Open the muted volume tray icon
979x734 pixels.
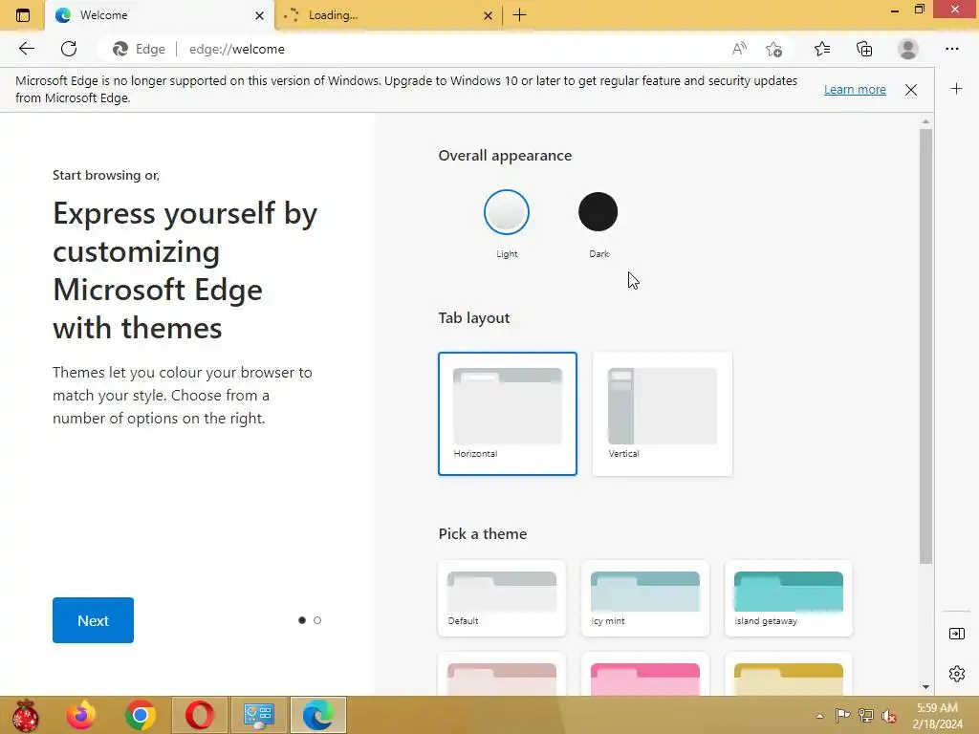pos(889,715)
